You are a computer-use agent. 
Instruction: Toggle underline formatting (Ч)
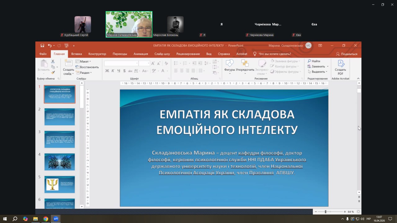(118, 71)
